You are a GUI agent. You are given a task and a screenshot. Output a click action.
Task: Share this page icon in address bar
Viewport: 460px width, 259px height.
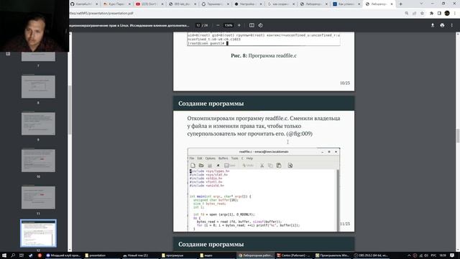click(x=414, y=13)
